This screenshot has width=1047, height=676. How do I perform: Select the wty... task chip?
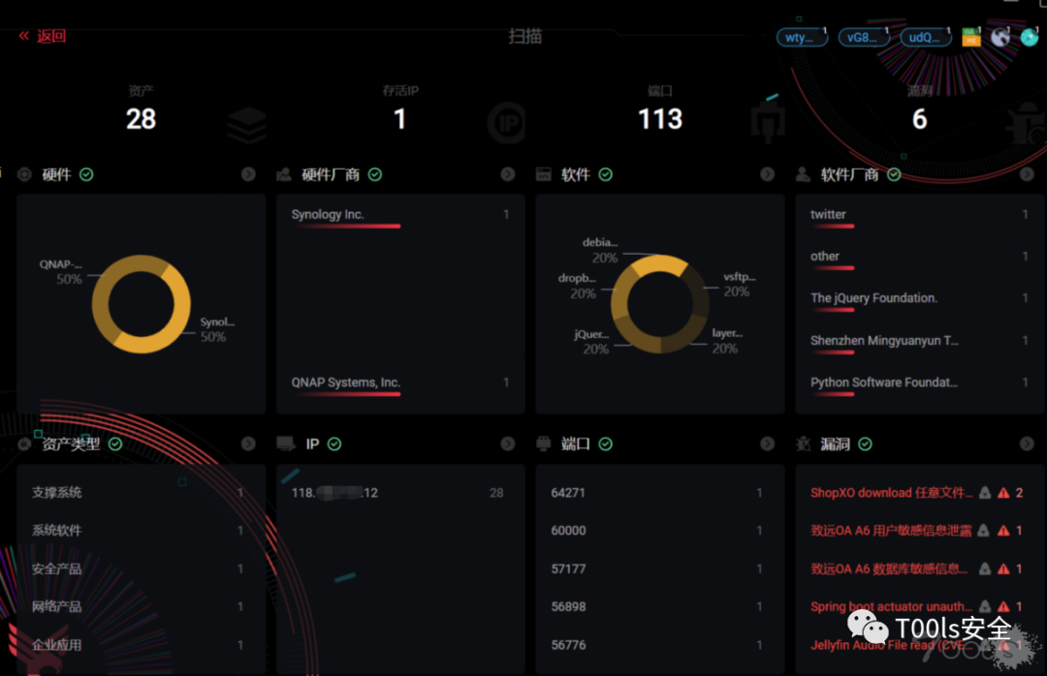tap(802, 38)
